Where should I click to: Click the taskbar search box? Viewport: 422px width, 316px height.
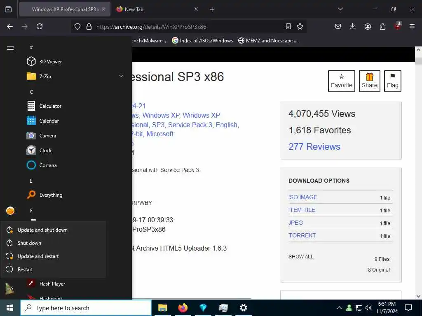(86, 308)
